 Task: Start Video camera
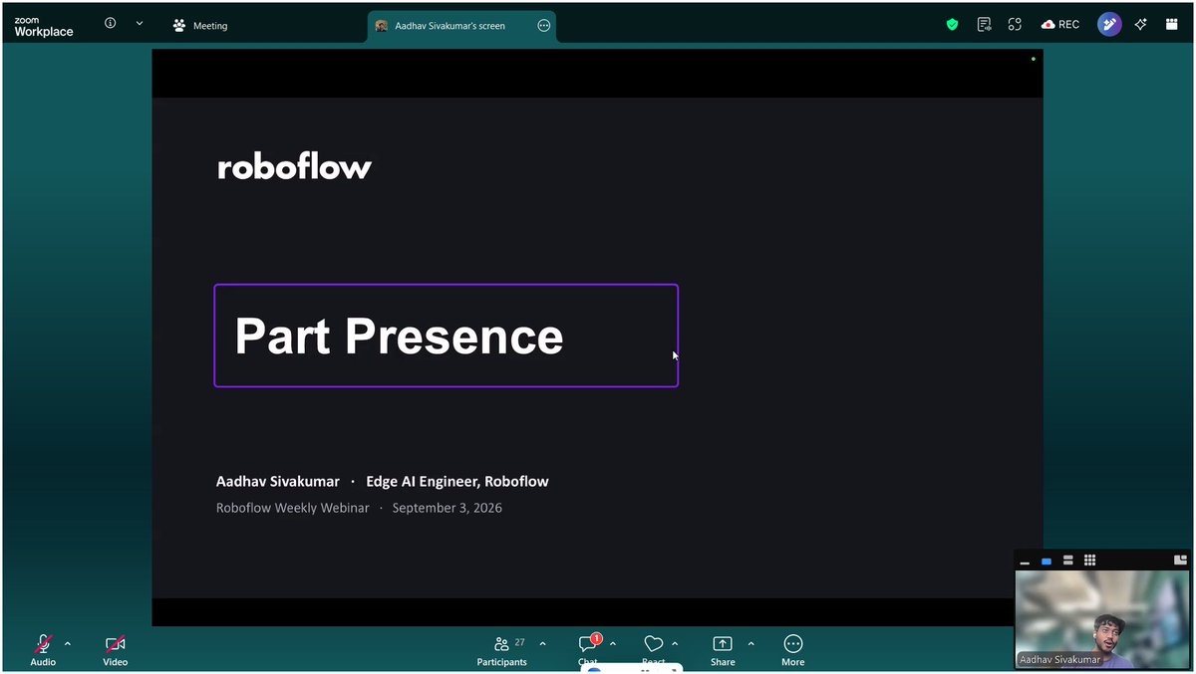pyautogui.click(x=116, y=650)
